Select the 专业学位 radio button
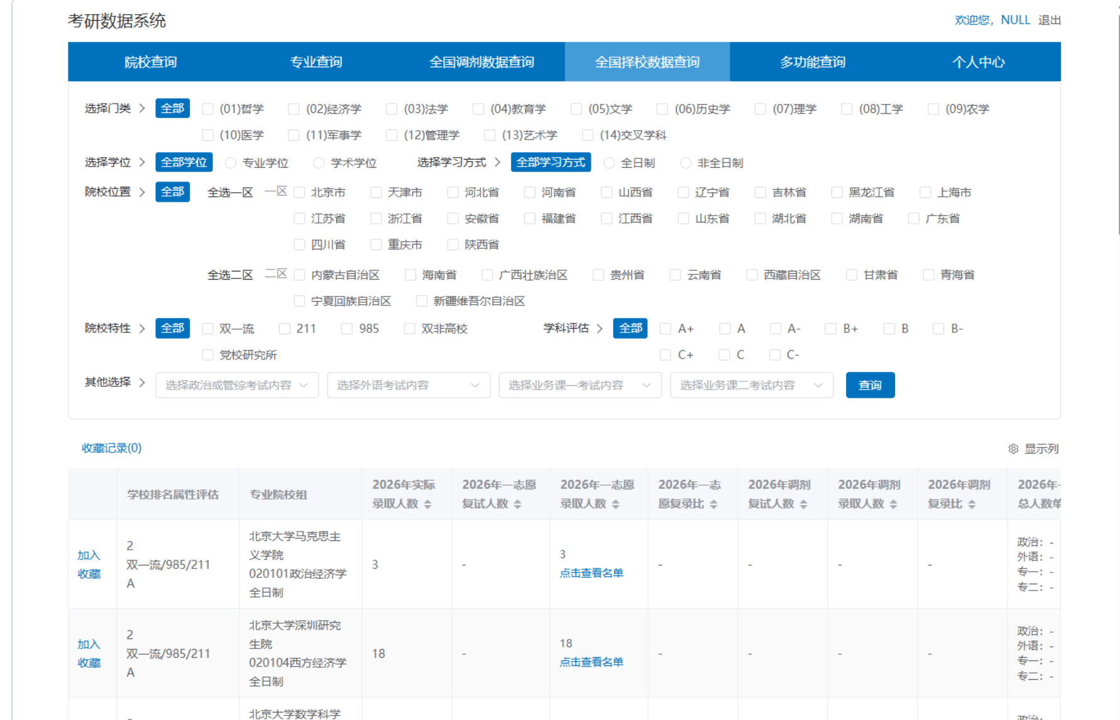The image size is (1120, 720). (x=231, y=163)
